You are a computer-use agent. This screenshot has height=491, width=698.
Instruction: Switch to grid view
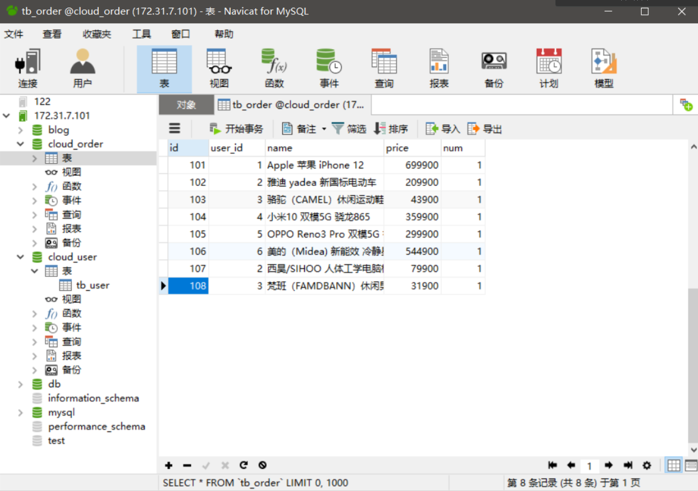(673, 465)
